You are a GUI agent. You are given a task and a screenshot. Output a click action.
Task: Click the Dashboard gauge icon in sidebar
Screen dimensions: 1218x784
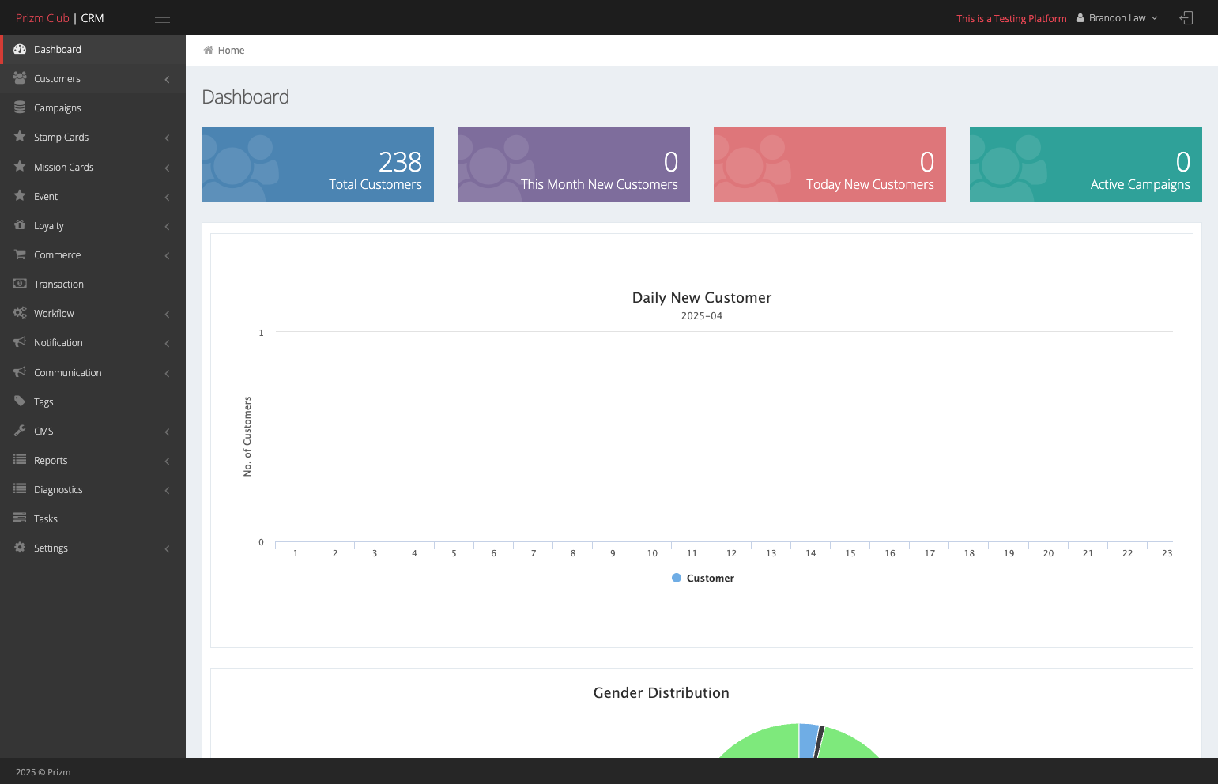coord(20,49)
